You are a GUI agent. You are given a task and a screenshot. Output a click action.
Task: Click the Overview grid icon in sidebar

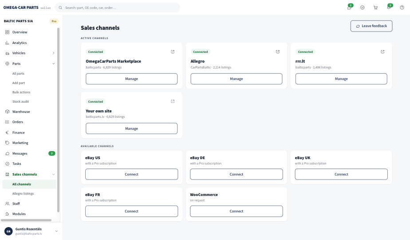coord(7,32)
